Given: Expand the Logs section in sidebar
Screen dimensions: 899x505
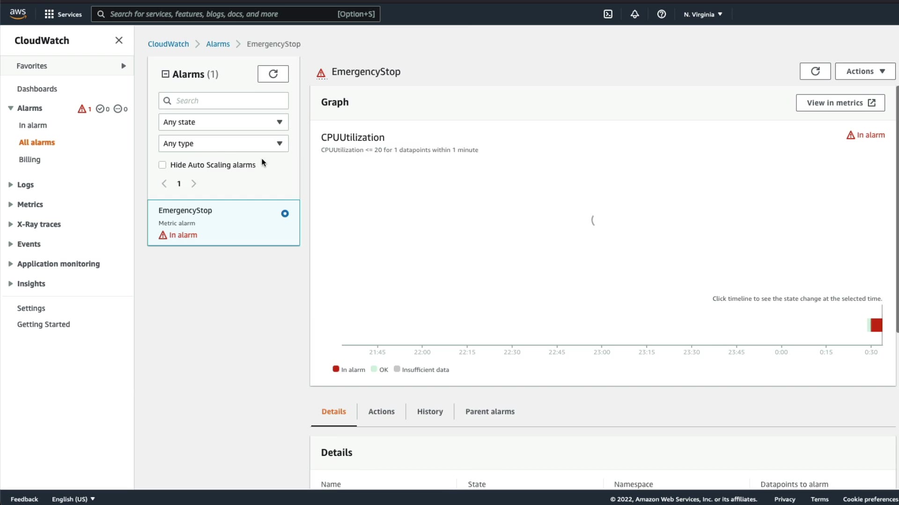Looking at the screenshot, I should (x=25, y=185).
